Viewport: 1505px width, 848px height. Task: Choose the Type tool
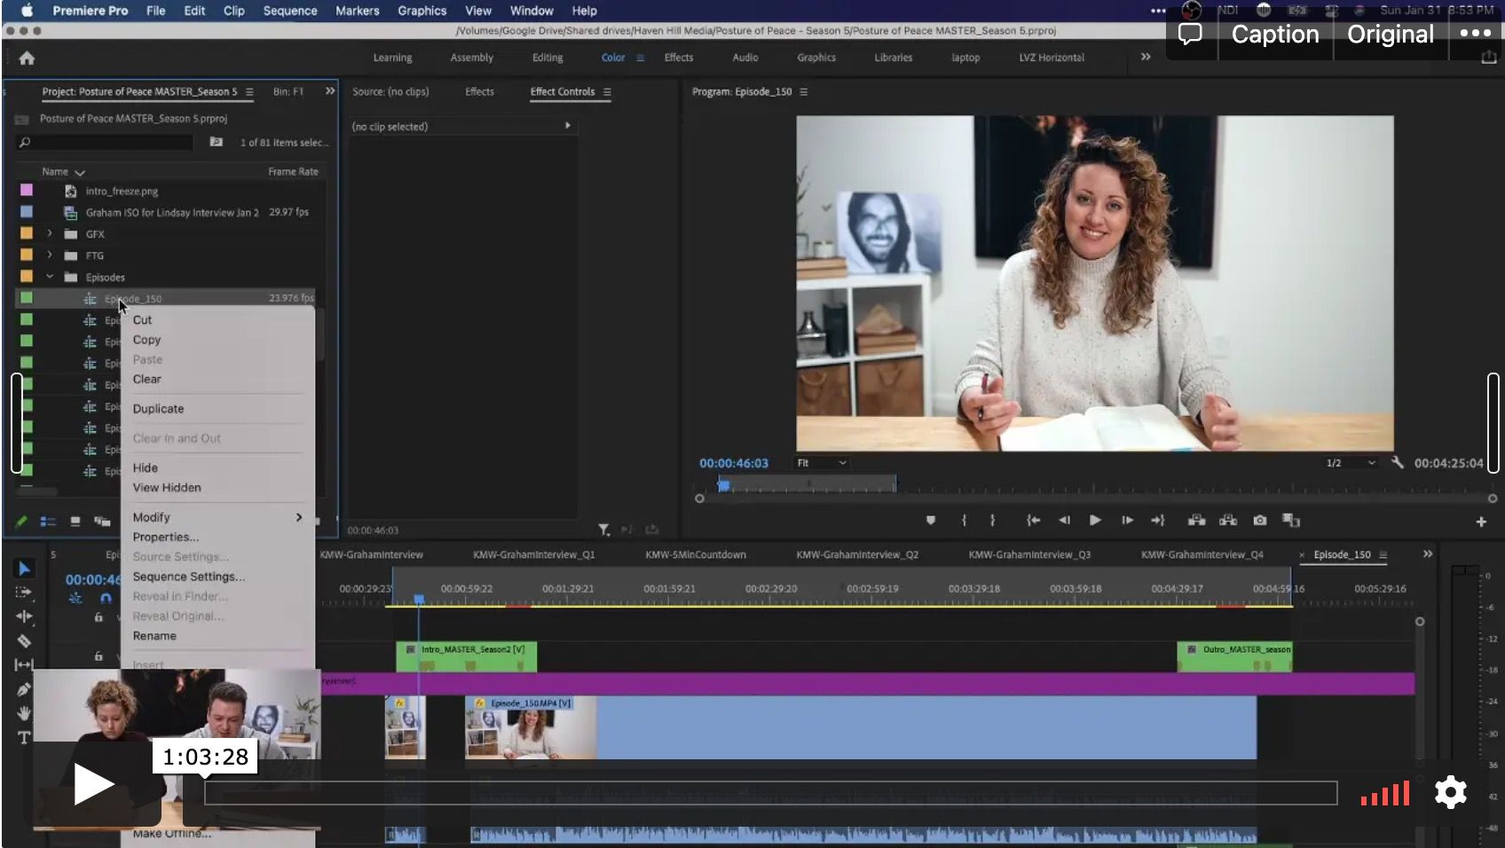click(24, 737)
